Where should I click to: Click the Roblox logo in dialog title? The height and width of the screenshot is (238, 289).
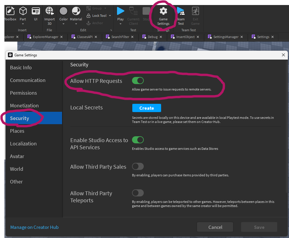pyautogui.click(x=10, y=55)
